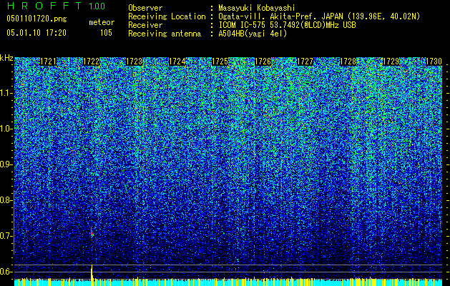Click the HROFFT 1.0.0 title text

pyautogui.click(x=57, y=6)
